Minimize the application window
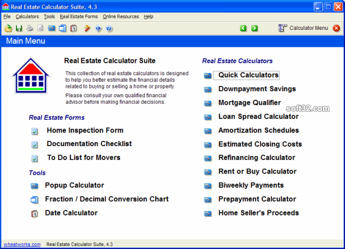Screen dimensions: 345x249 pos(318,7)
